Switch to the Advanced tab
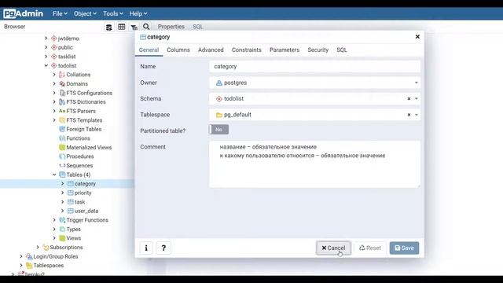Viewport: 503px width, 283px height. [x=211, y=50]
